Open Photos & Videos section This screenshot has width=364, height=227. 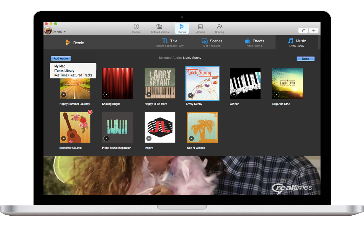pyautogui.click(x=159, y=27)
